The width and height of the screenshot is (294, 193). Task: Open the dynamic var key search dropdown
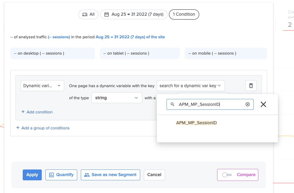[x=191, y=86]
